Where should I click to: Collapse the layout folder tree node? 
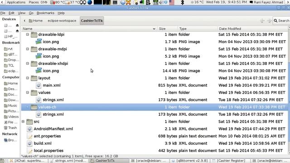[28, 78]
